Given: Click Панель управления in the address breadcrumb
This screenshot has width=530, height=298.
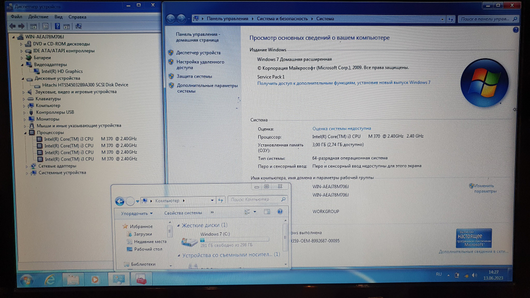Looking at the screenshot, I should [227, 19].
